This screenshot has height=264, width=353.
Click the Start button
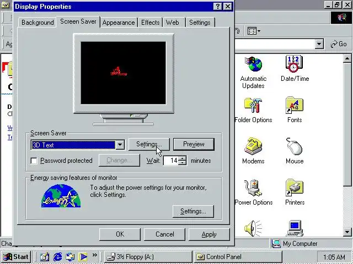[16, 257]
